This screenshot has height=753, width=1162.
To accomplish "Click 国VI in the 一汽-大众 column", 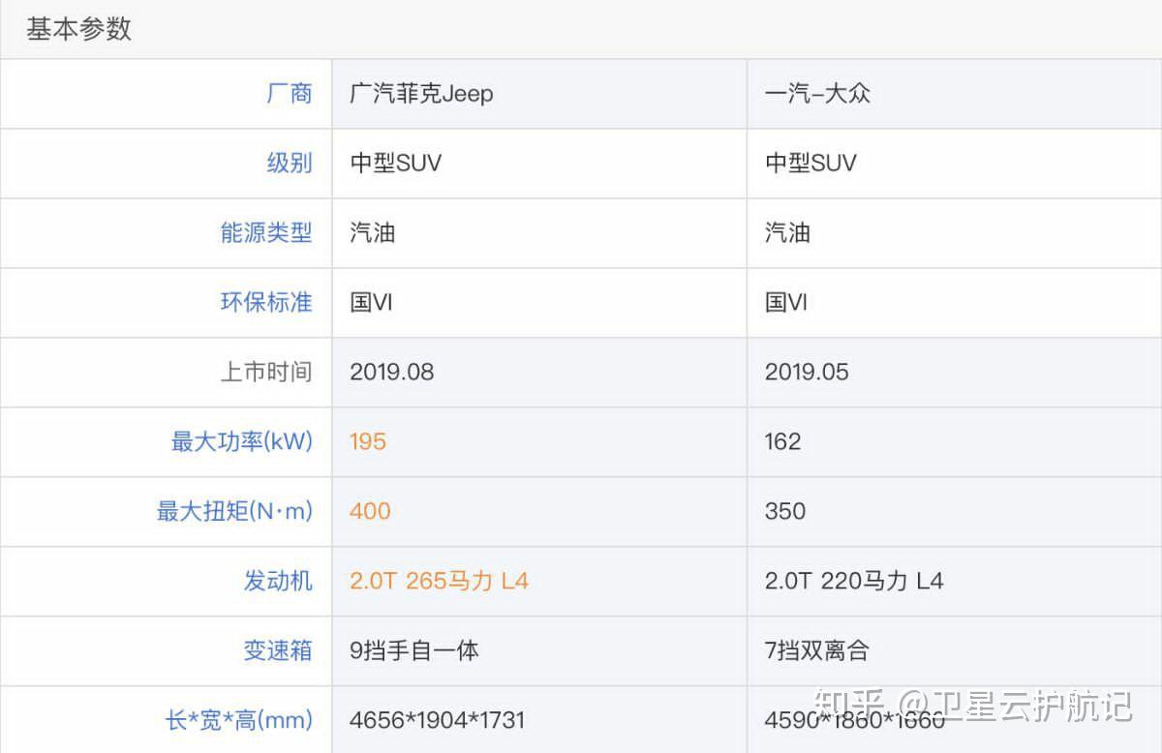I will pyautogui.click(x=785, y=303).
